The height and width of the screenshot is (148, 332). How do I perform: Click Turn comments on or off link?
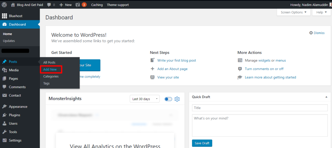click(x=264, y=69)
